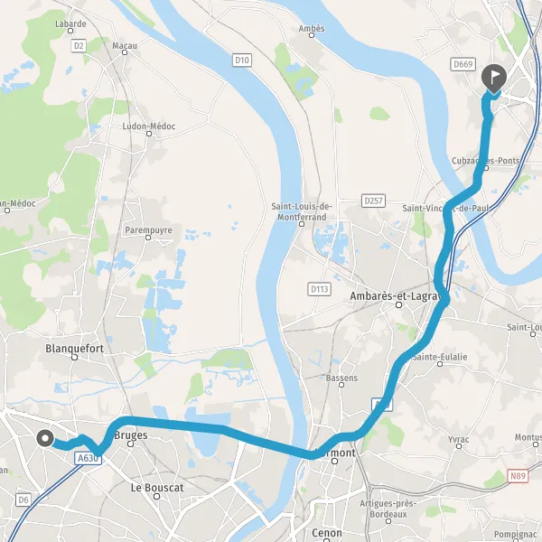Select the D257 road shield
This screenshot has width=542, height=542.
point(373,201)
